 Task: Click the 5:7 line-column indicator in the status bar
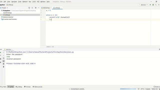tap(138, 89)
